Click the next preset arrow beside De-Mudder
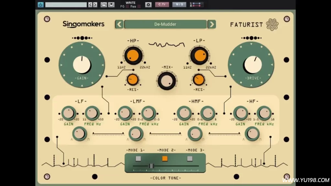The width and height of the screenshot is (331, 186). 212,24
